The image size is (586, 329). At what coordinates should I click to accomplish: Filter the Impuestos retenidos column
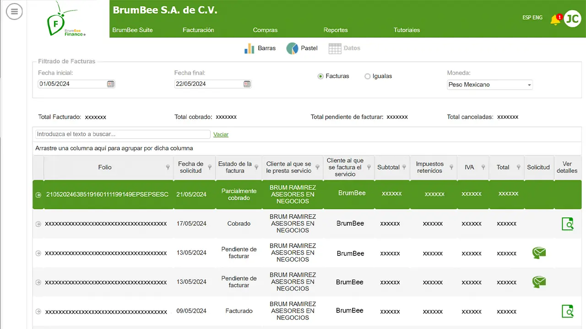(451, 167)
